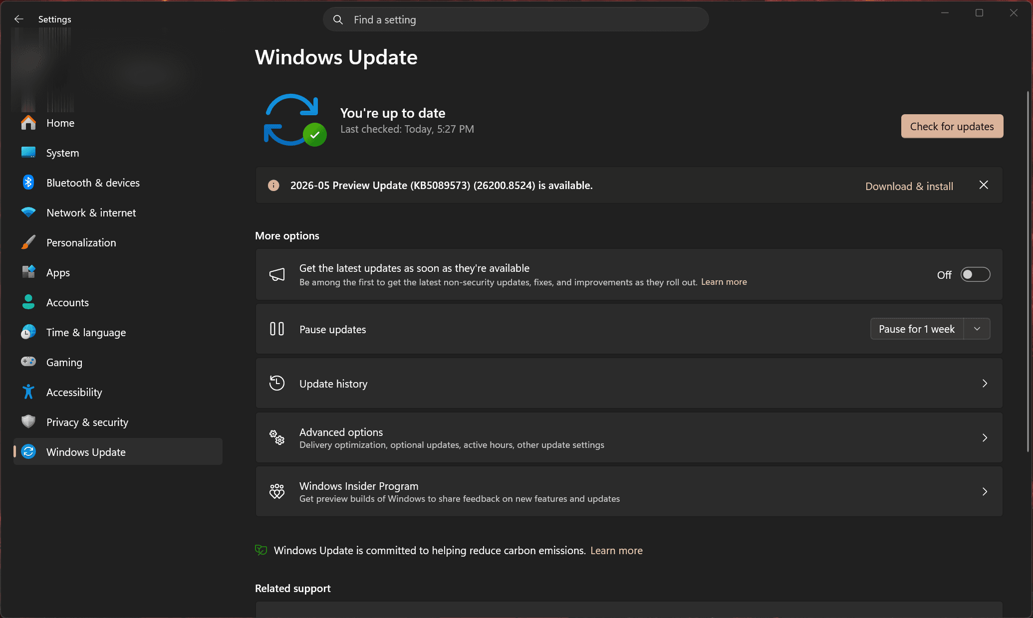The height and width of the screenshot is (618, 1033).
Task: Click the search magnifier icon
Action: click(338, 19)
